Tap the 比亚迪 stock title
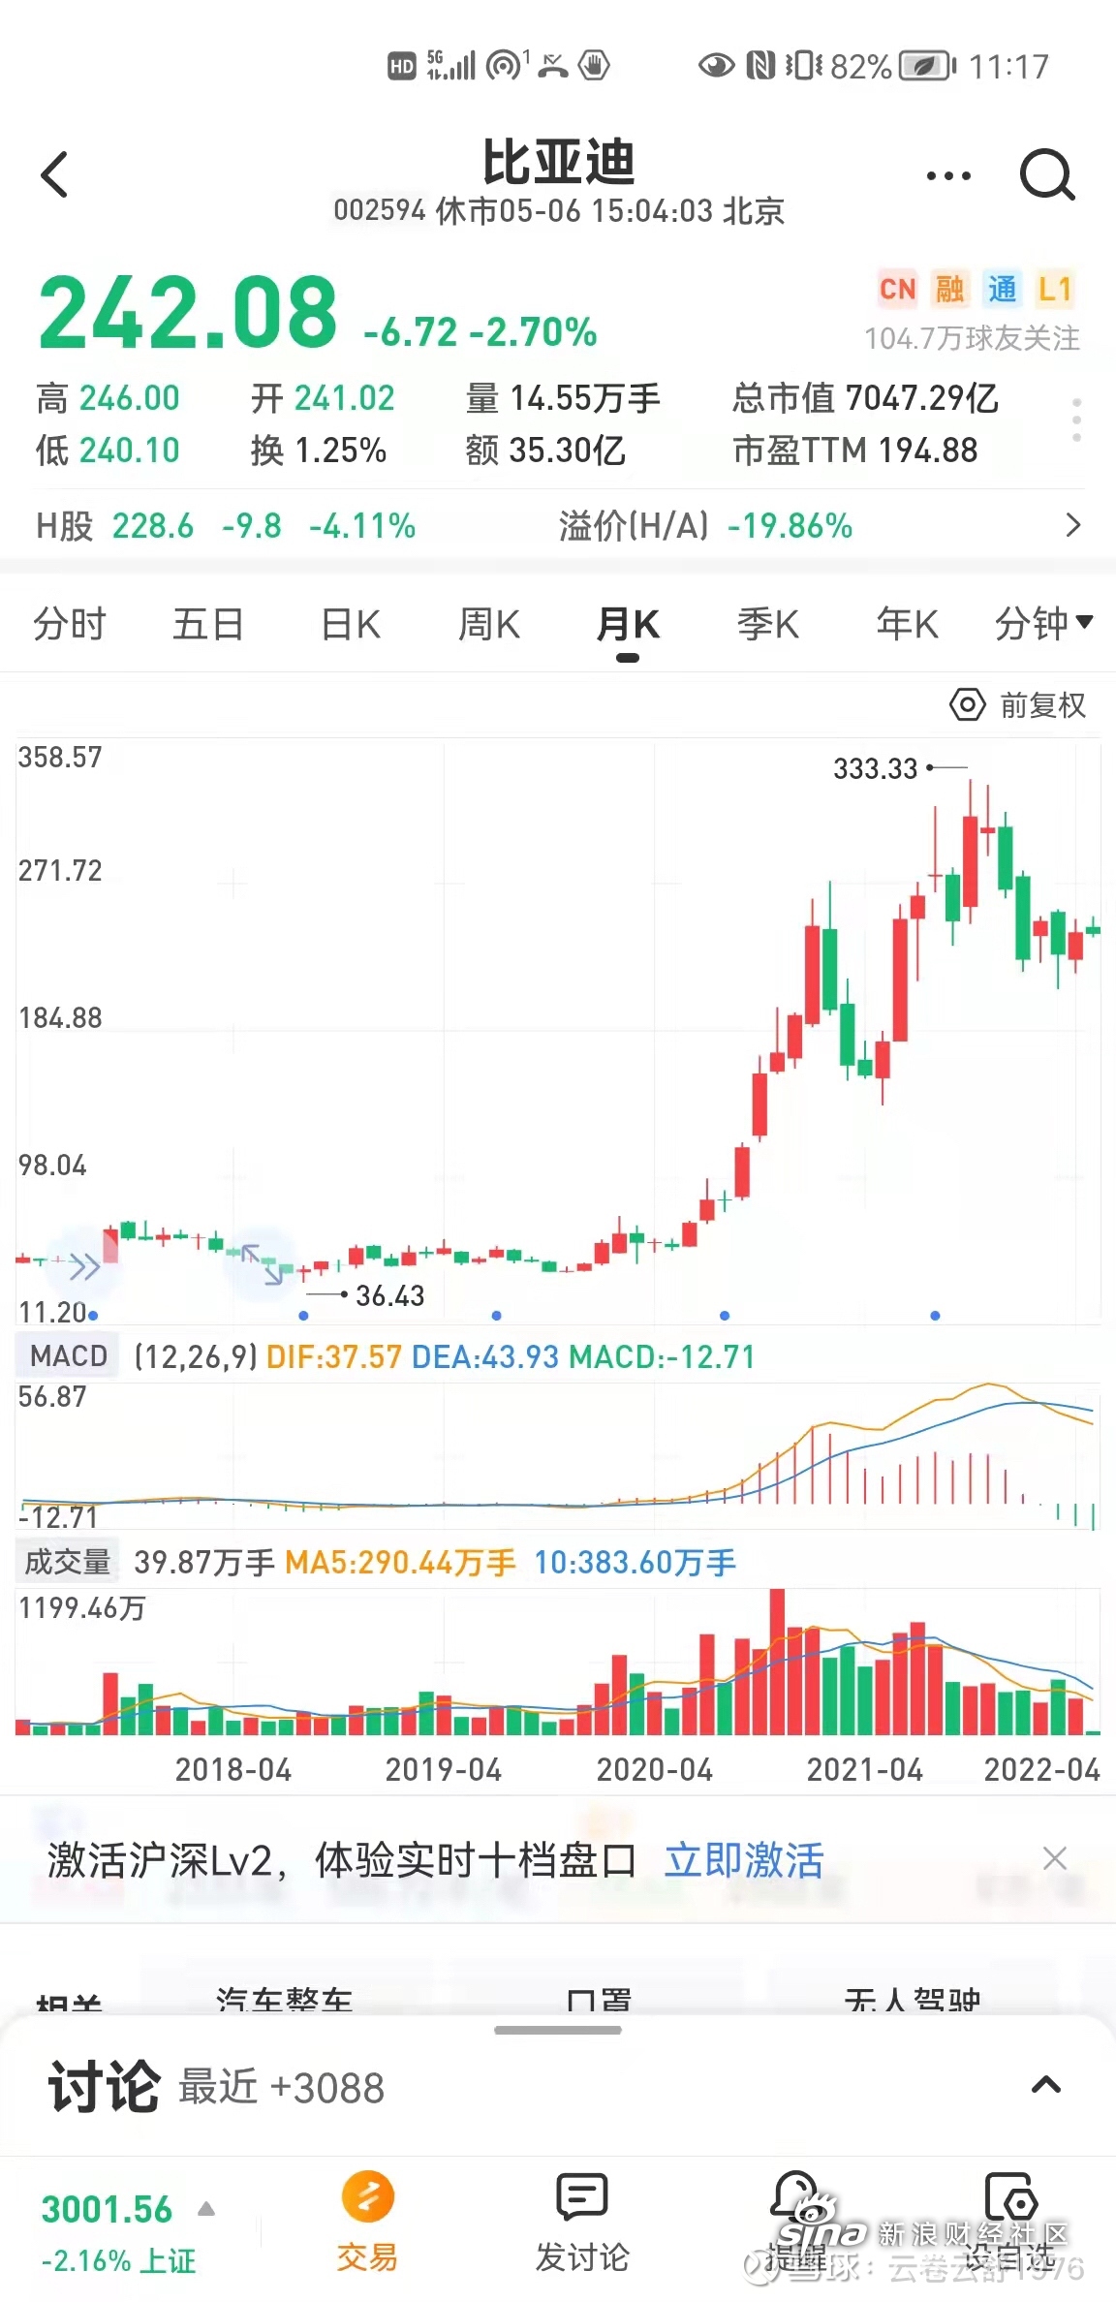 559,162
